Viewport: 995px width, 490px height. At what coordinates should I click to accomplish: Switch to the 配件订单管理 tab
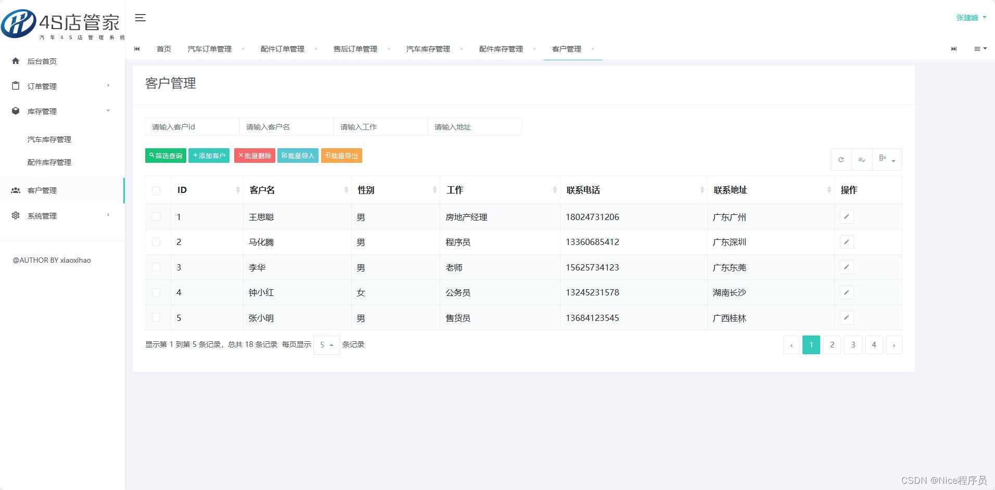(x=283, y=49)
